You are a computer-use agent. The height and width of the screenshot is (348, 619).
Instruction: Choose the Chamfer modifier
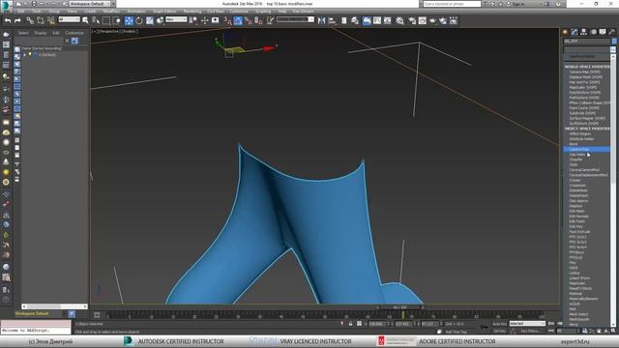point(575,159)
